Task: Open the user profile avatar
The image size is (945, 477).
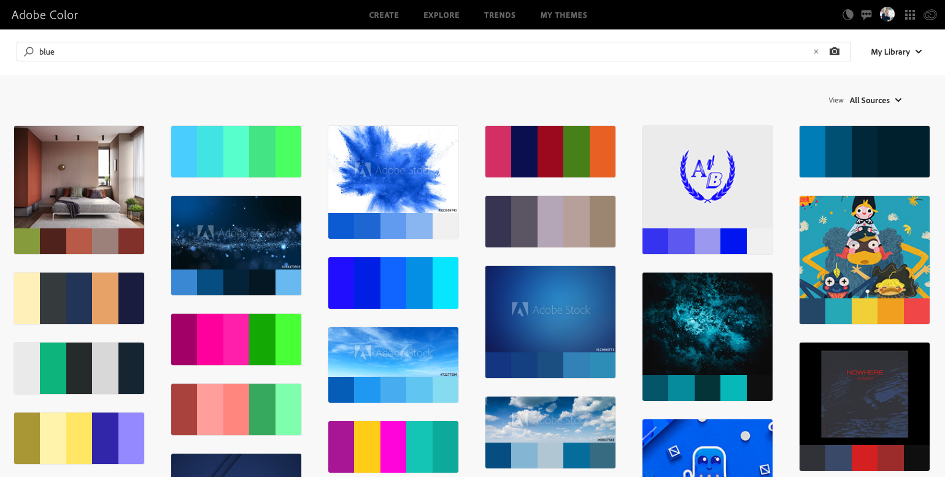Action: point(887,14)
